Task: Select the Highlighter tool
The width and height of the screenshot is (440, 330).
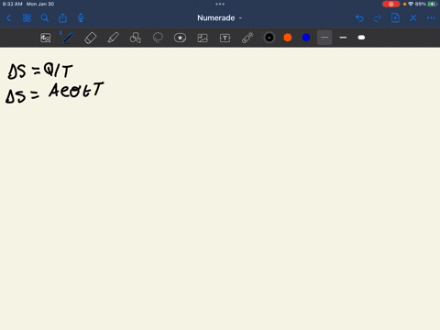Action: click(x=113, y=38)
